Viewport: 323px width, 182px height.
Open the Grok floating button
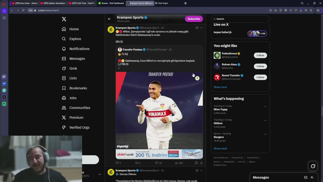[313, 166]
